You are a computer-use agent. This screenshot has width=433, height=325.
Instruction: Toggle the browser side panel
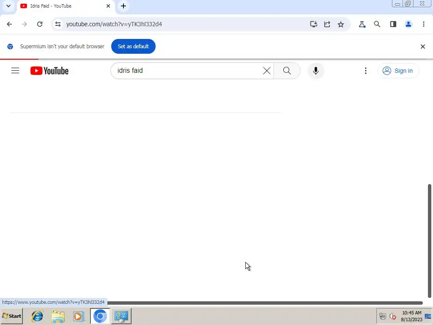pos(393,24)
